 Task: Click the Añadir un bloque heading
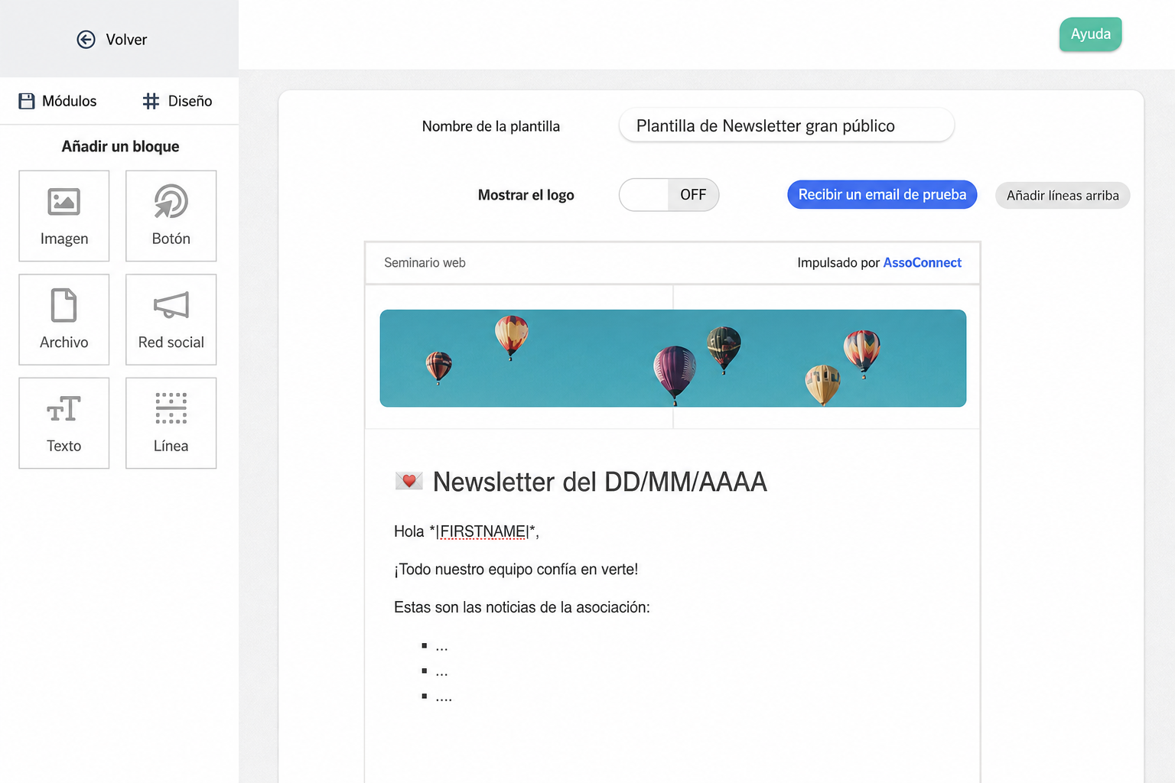[x=120, y=147]
